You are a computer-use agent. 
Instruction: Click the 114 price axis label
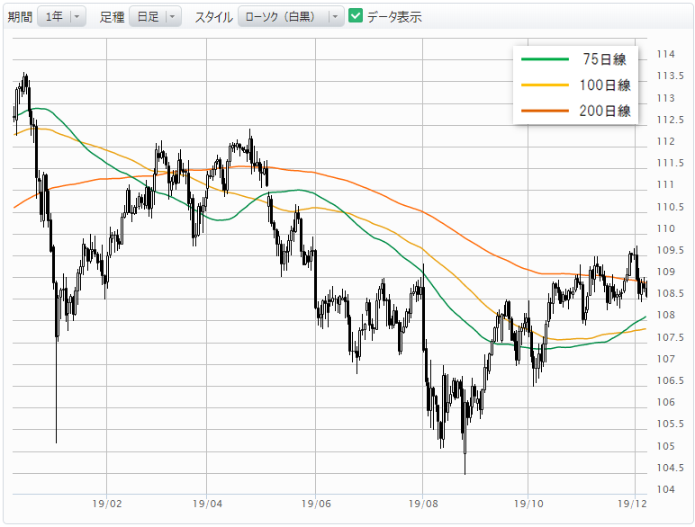coord(666,54)
